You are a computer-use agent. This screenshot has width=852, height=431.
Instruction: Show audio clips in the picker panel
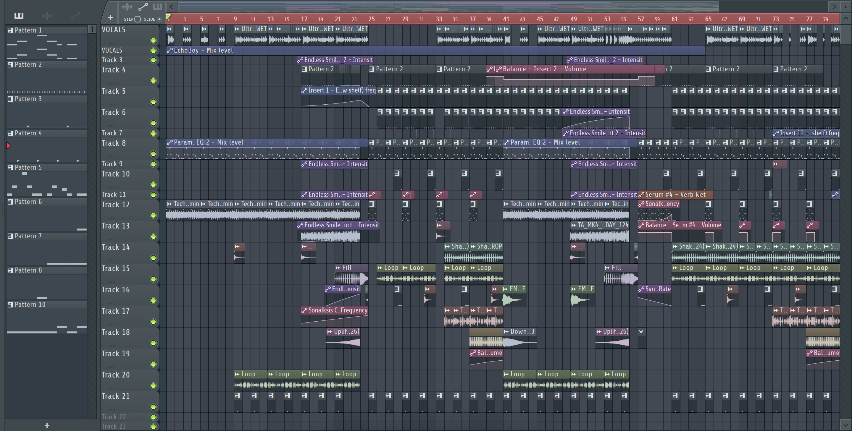click(x=47, y=16)
